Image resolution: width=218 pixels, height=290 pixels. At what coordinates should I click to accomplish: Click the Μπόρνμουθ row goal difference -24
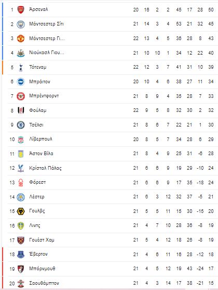point(200,269)
